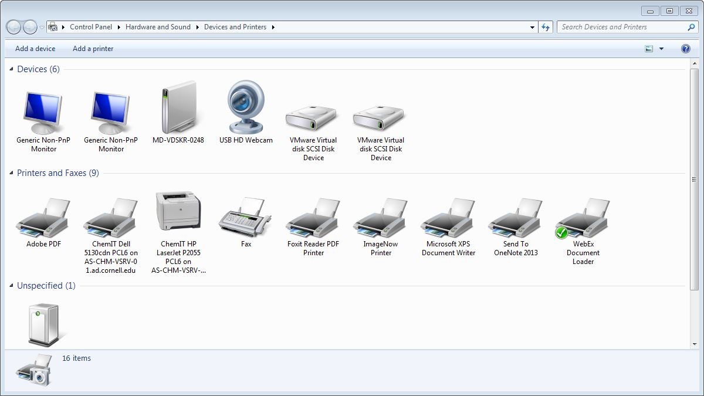Select the MD-VDSKR-0248 computer icon

(178, 109)
